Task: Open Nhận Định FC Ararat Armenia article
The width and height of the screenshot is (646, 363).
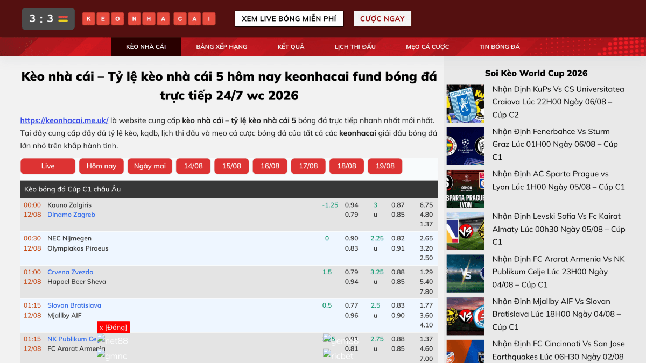Action: [x=559, y=272]
